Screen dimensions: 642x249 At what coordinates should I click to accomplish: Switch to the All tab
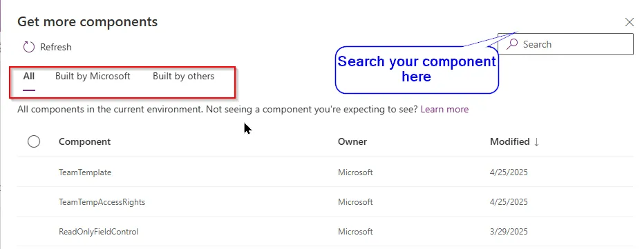pyautogui.click(x=28, y=77)
